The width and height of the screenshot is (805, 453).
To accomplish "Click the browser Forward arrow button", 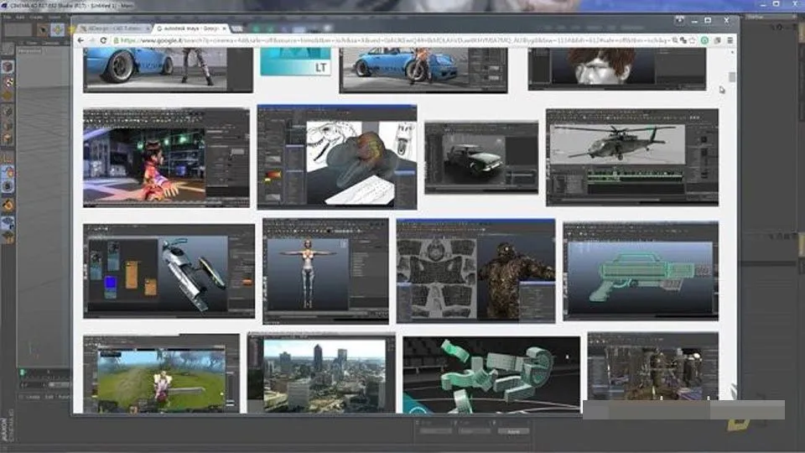I will pyautogui.click(x=92, y=39).
